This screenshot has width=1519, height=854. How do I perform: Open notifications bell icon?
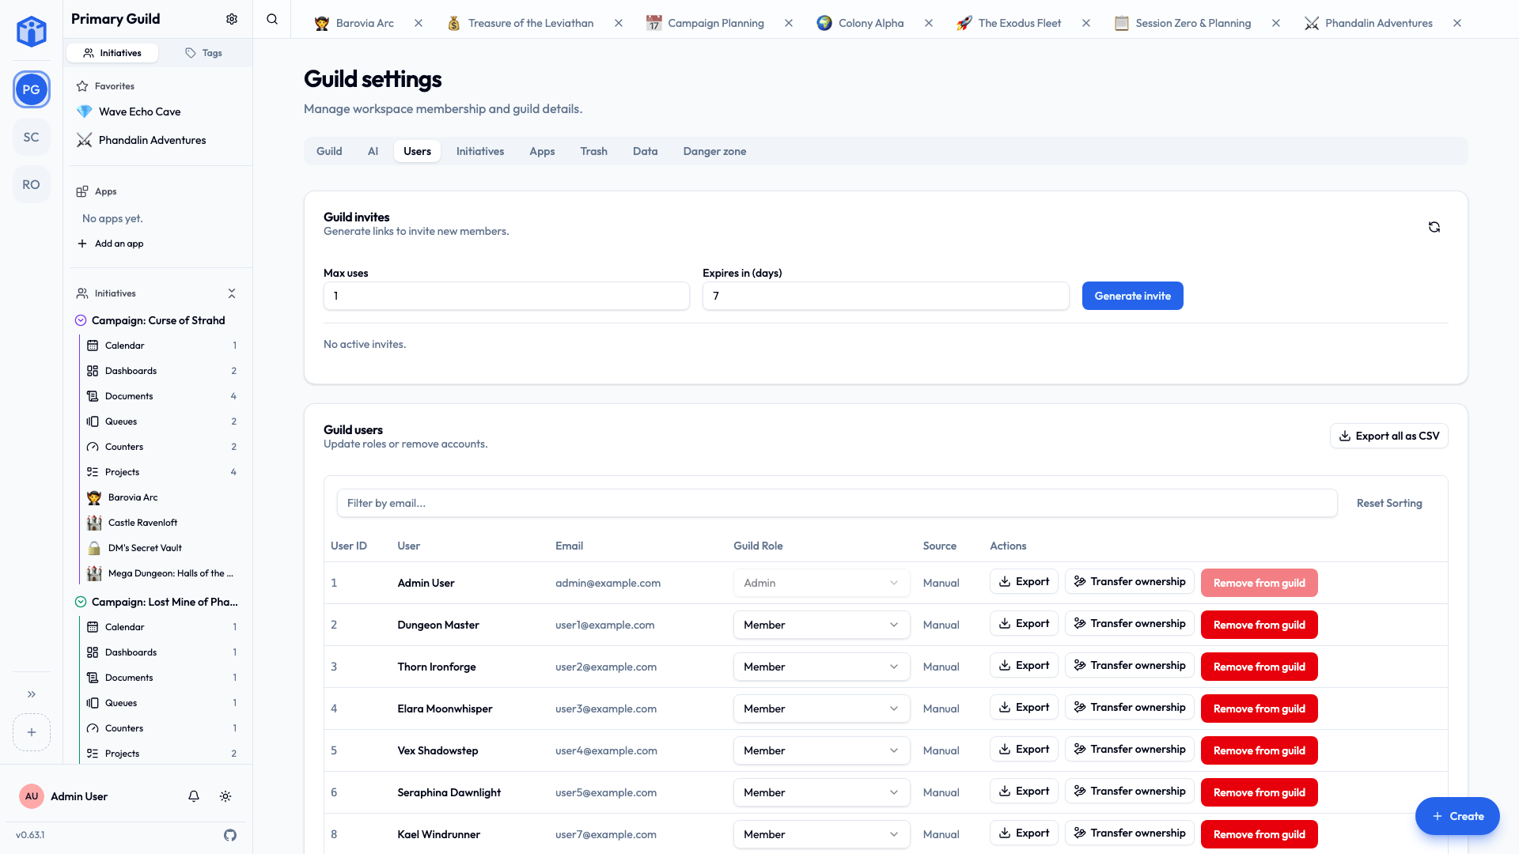(x=194, y=796)
